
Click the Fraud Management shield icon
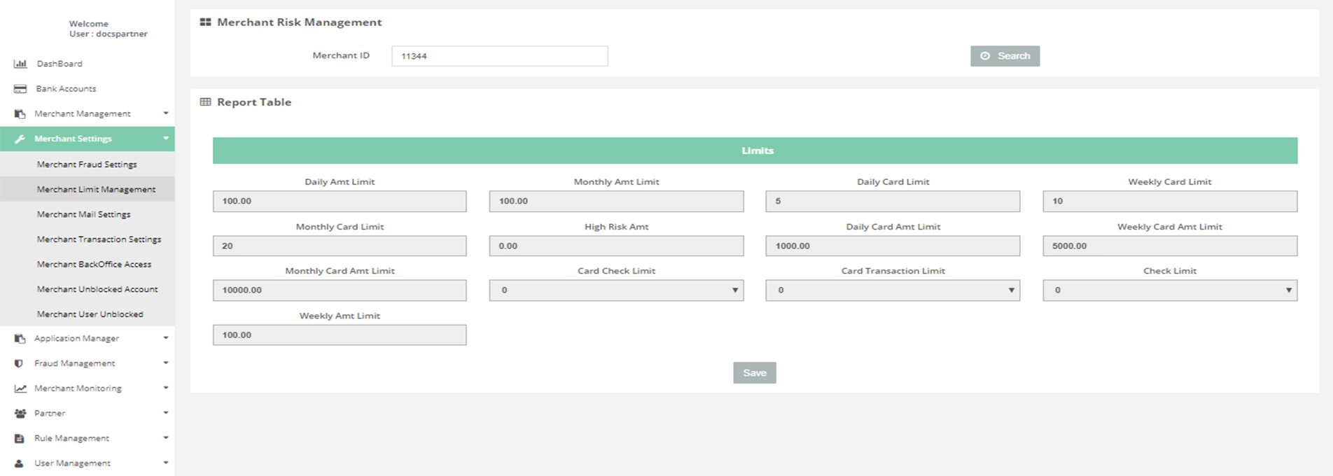(x=20, y=363)
